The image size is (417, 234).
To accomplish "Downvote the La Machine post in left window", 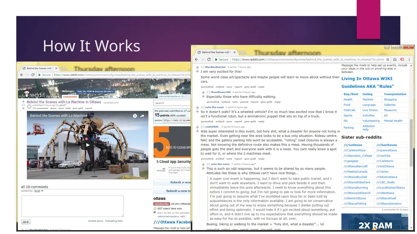I will [23, 108].
